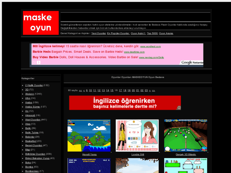Image resolution: width=231 pixels, height=173 pixels.
Task: Go to next page with > link
Action: click(150, 90)
